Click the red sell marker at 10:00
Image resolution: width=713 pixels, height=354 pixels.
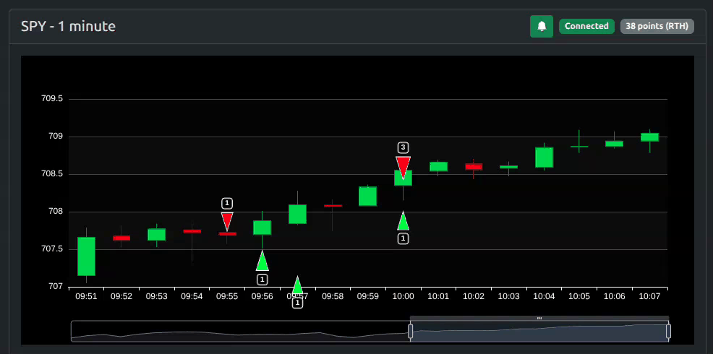pyautogui.click(x=403, y=168)
